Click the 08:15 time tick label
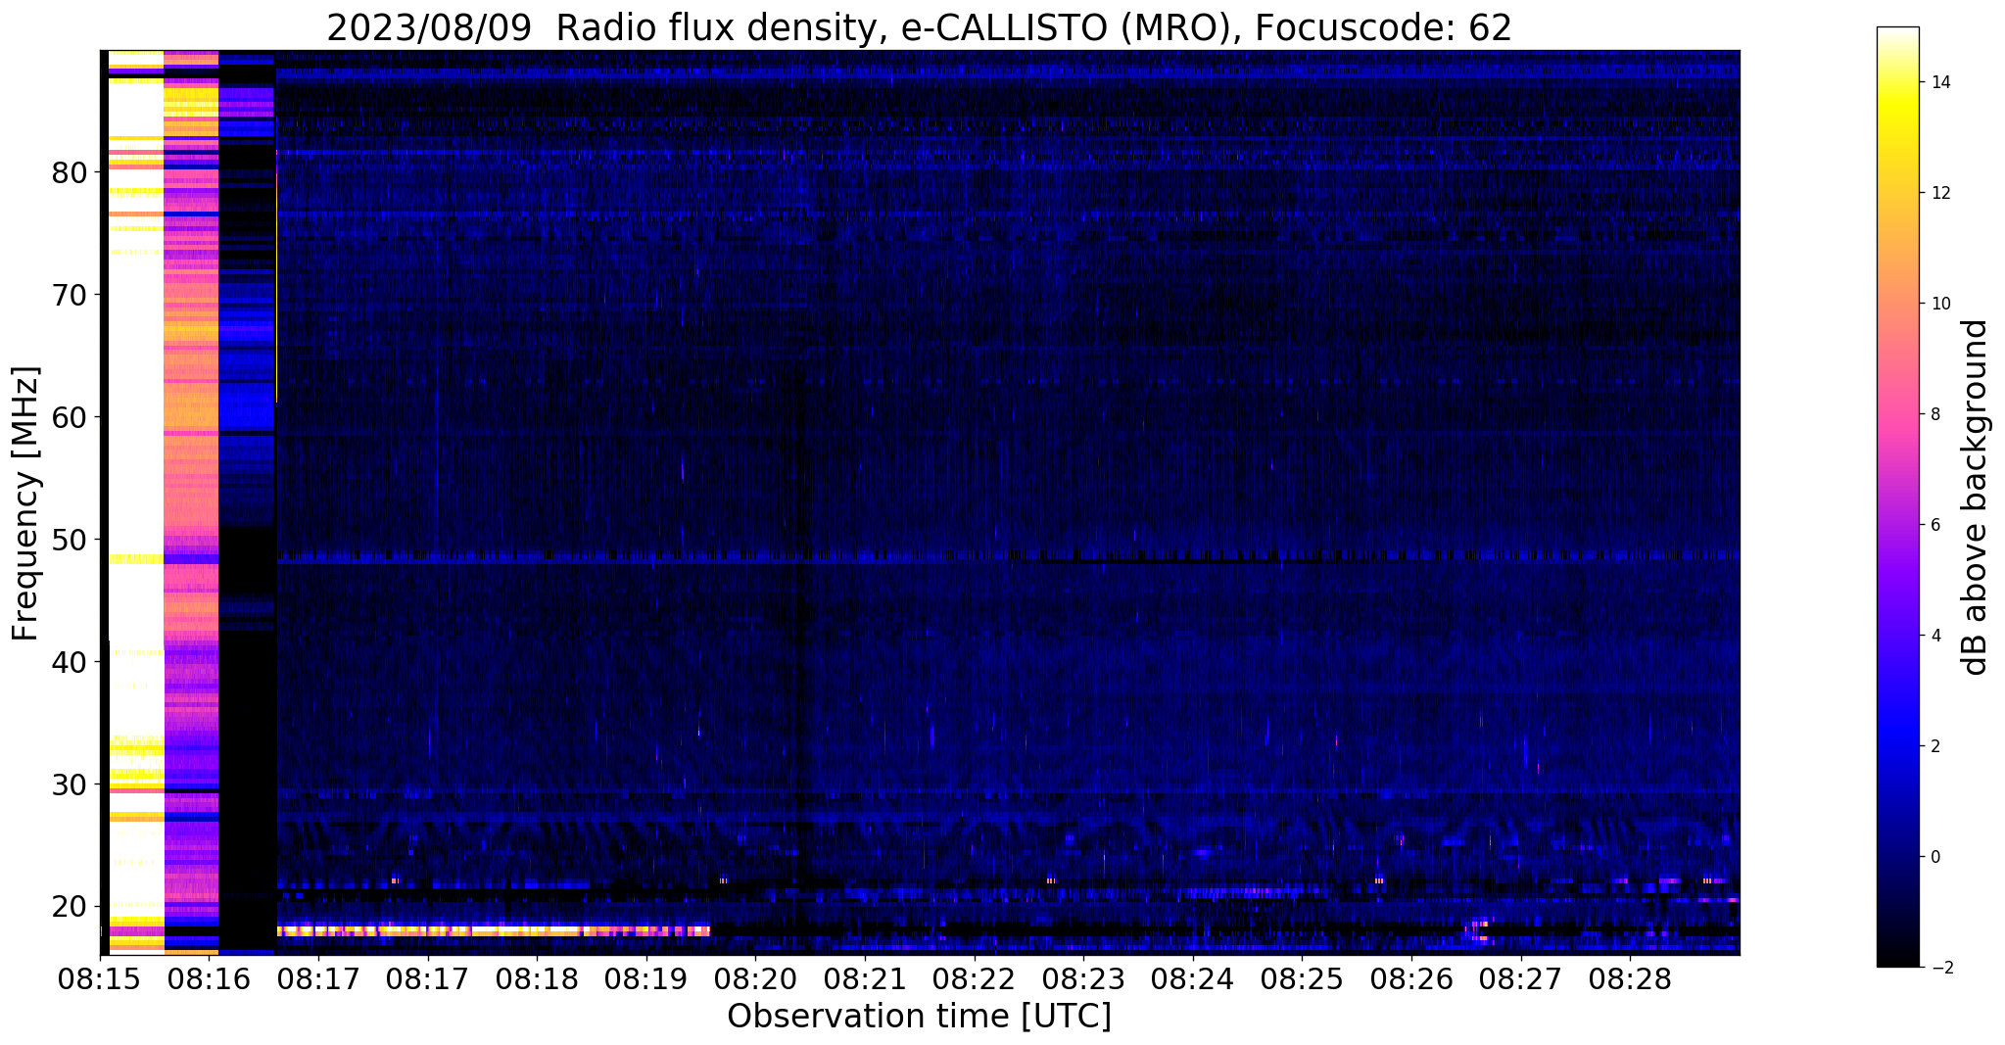Image resolution: width=2005 pixels, height=1045 pixels. pyautogui.click(x=100, y=977)
